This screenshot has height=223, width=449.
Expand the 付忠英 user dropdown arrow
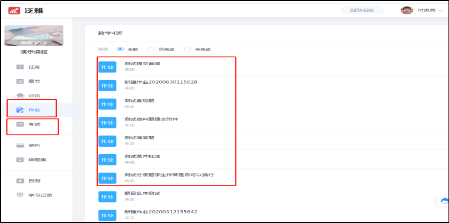[x=440, y=11]
